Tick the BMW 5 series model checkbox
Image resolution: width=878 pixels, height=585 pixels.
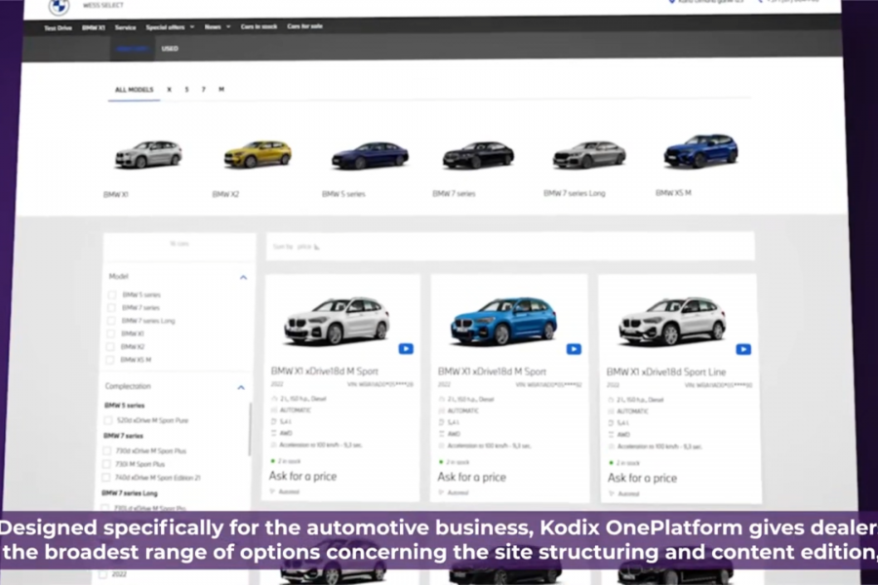point(112,294)
